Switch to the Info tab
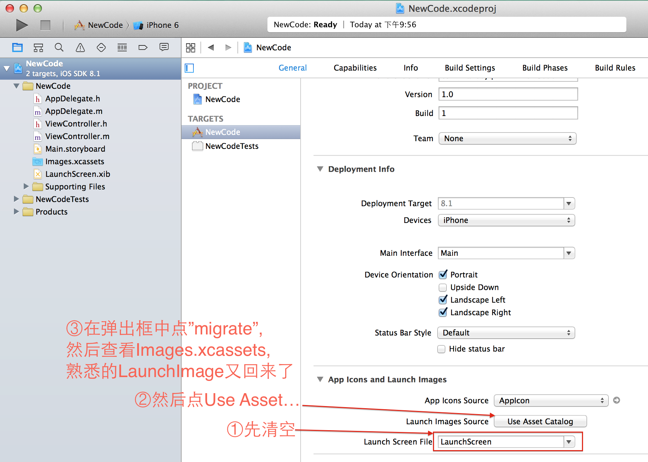The width and height of the screenshot is (648, 462). click(411, 68)
